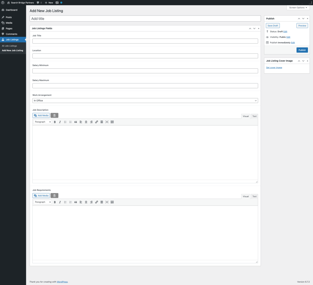Enter fullscreen in Job Description editor

(107, 122)
